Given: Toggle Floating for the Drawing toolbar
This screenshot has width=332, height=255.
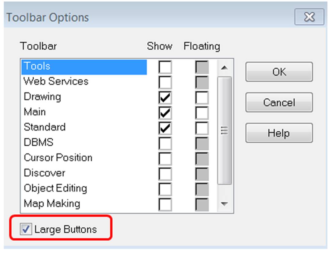Looking at the screenshot, I should click(201, 97).
